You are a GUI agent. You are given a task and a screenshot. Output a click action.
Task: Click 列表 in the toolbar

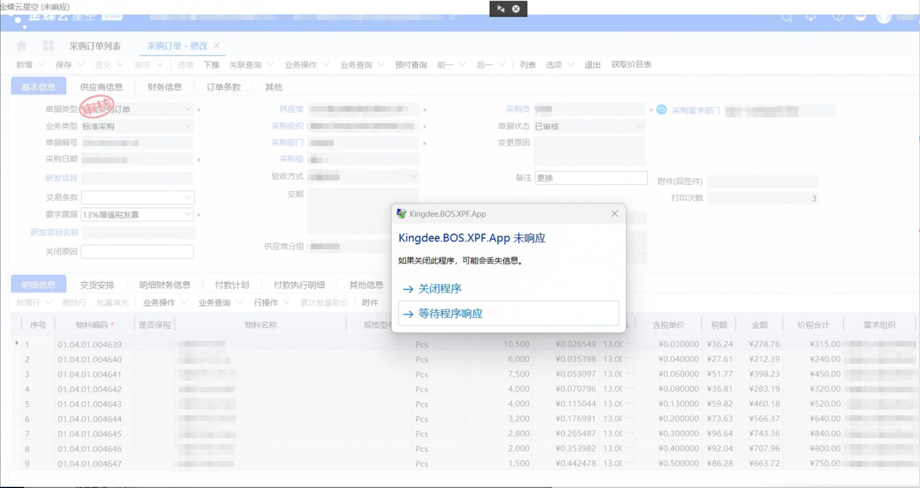coord(528,65)
